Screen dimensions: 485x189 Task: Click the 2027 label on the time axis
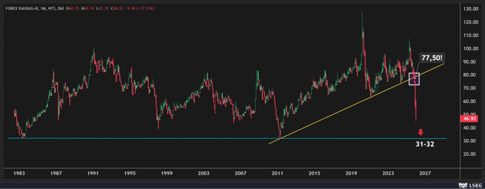tap(425, 173)
